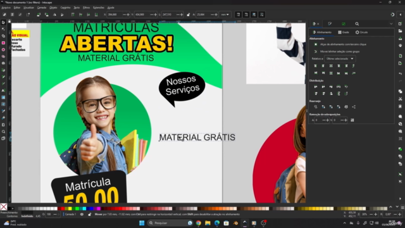
Task: Select the Selector arrow tool
Action: click(3, 23)
